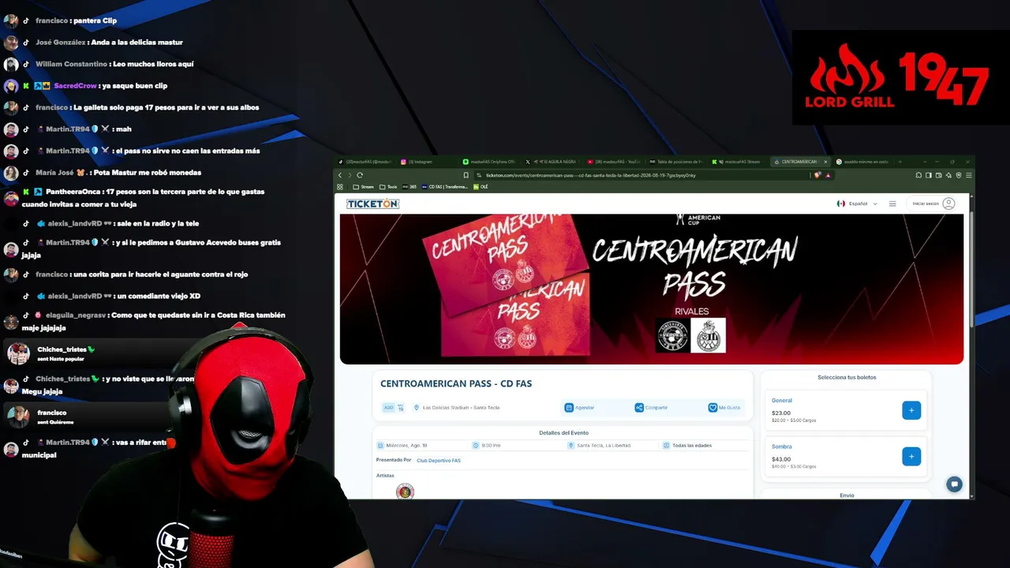Switch to the sueldo mínimo tab
This screenshot has height=568, width=1010.
click(x=862, y=162)
